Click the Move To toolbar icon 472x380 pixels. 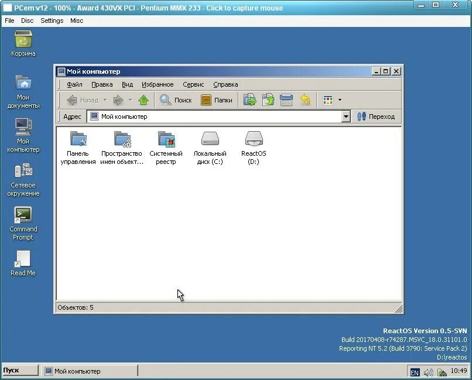250,100
